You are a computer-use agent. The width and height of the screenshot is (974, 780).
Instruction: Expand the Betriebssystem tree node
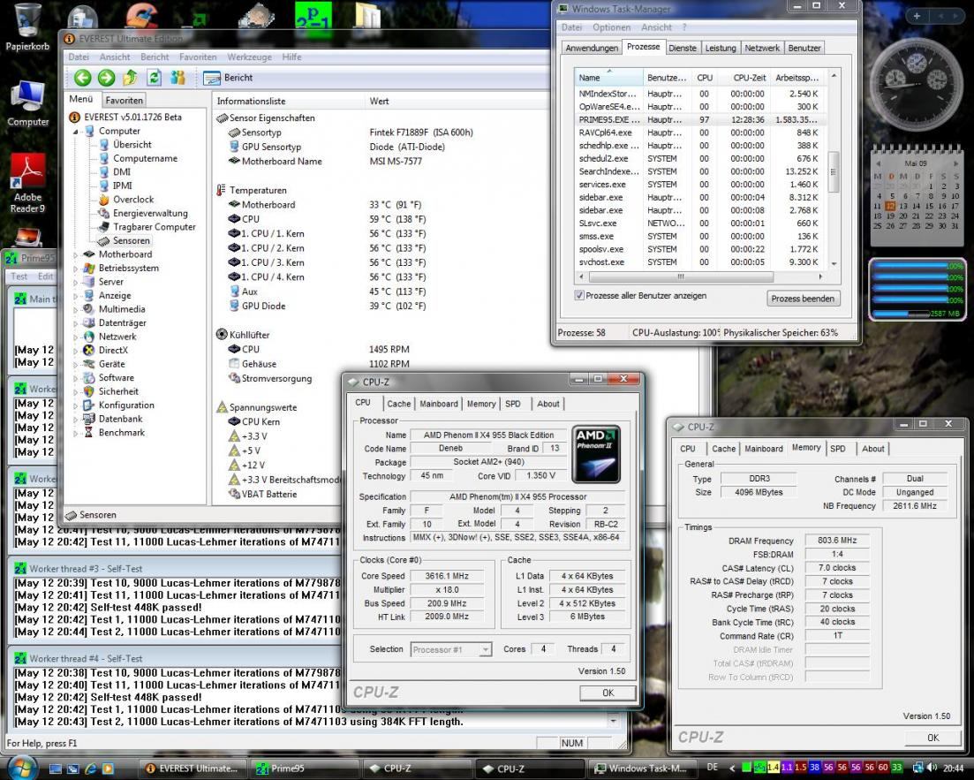point(76,269)
